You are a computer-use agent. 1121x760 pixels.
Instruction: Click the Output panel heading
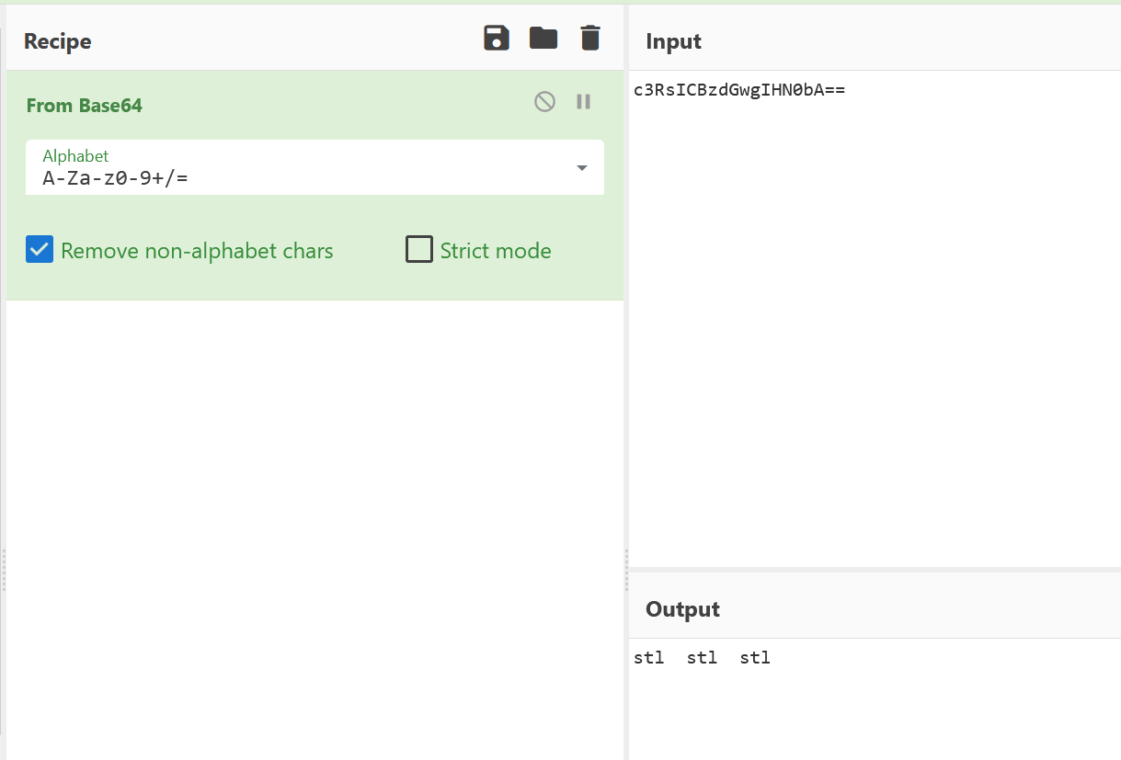[683, 609]
